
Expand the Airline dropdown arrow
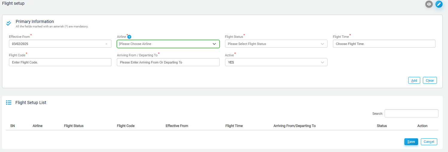(214, 44)
